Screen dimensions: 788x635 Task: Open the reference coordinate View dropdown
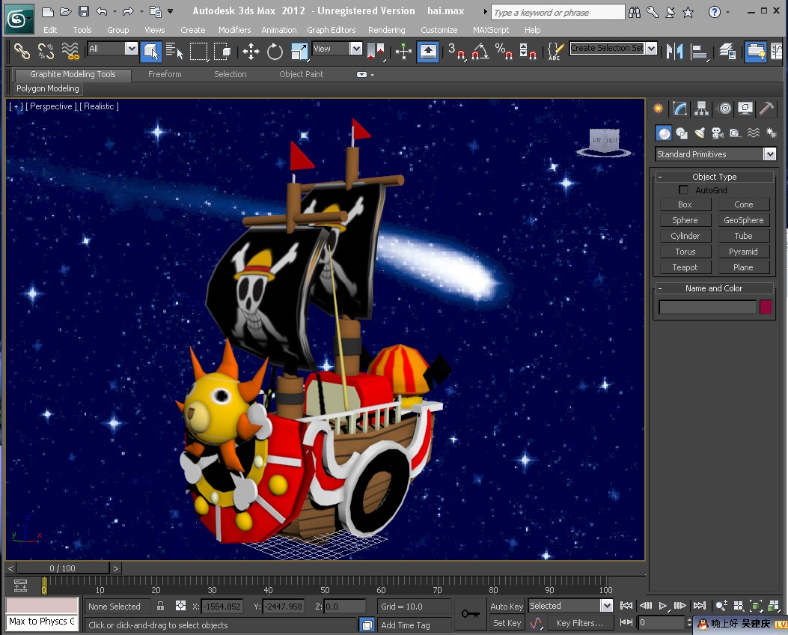tap(355, 49)
